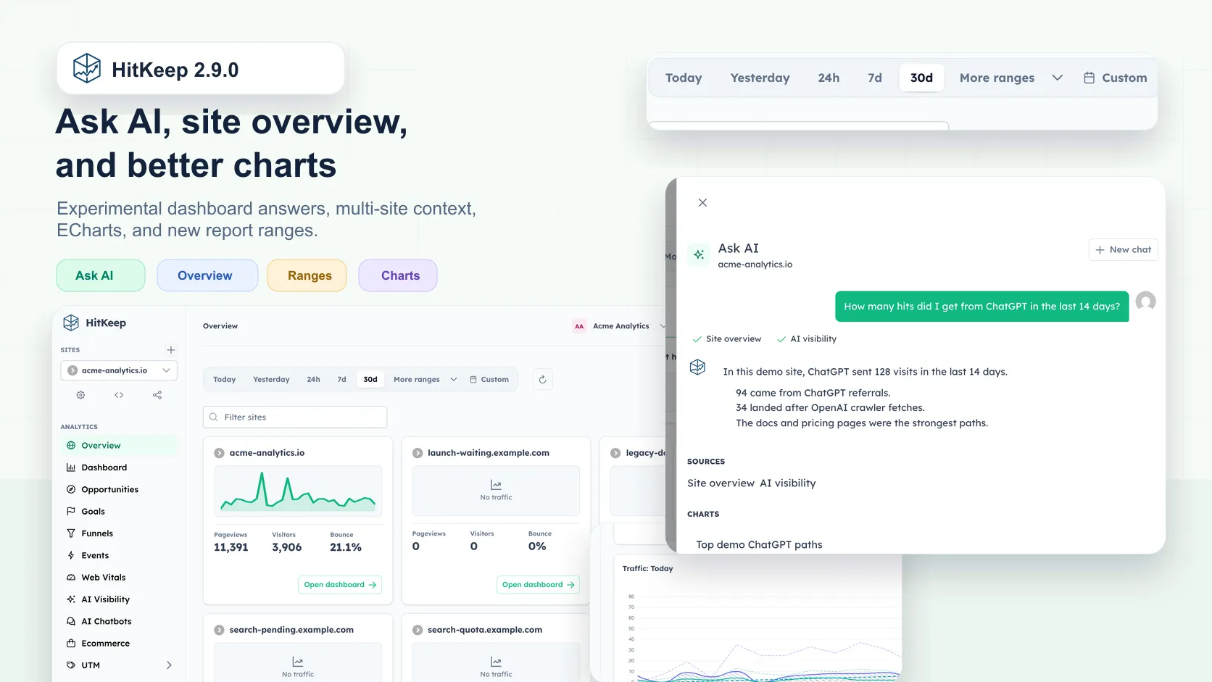The height and width of the screenshot is (682, 1212).
Task: Select the 30d range in dashboard
Action: pos(370,379)
